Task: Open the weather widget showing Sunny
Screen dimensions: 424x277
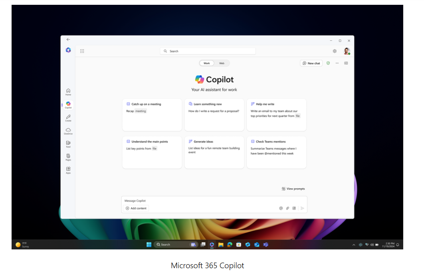Action: tap(22, 245)
